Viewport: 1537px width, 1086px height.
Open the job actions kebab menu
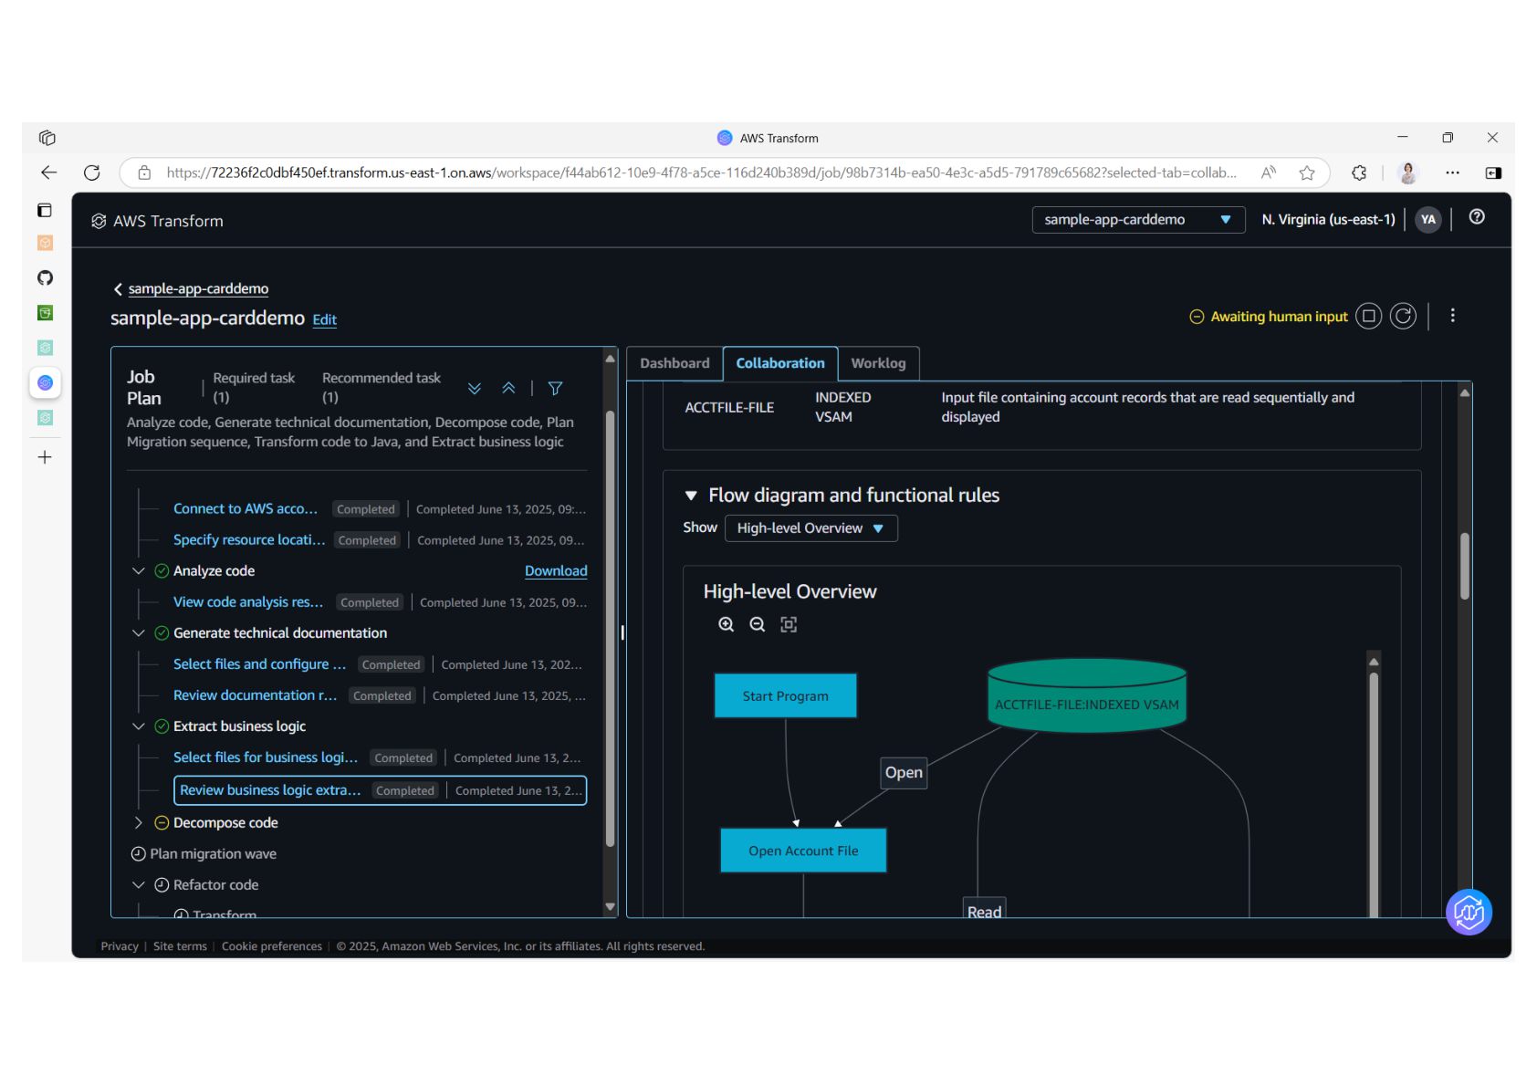point(1453,316)
